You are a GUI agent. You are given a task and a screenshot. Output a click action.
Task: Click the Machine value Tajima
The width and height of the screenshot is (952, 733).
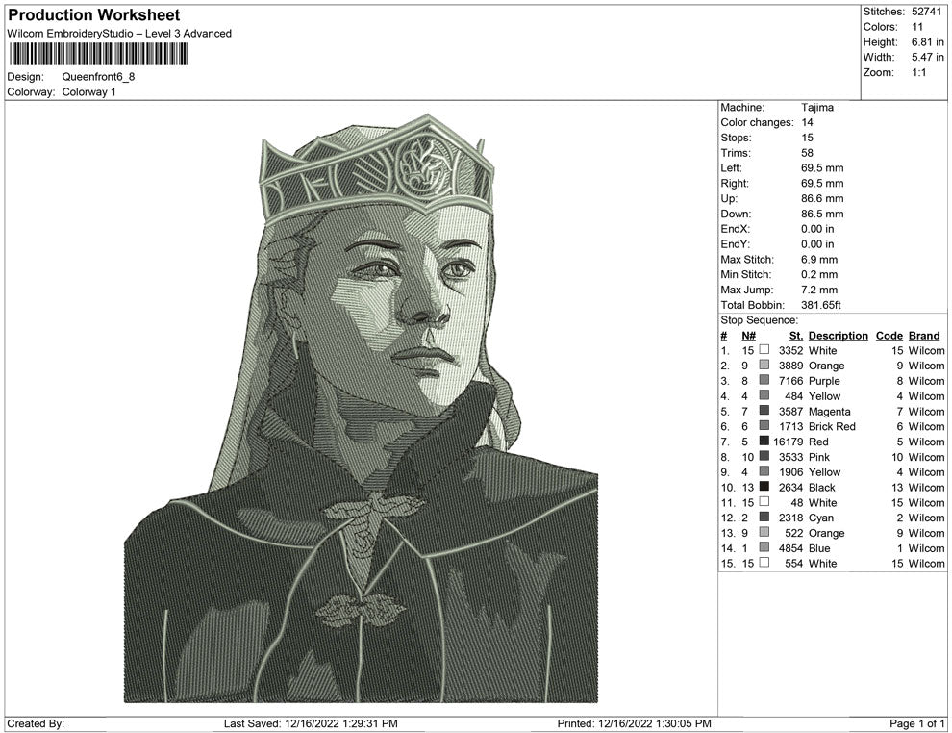817,108
